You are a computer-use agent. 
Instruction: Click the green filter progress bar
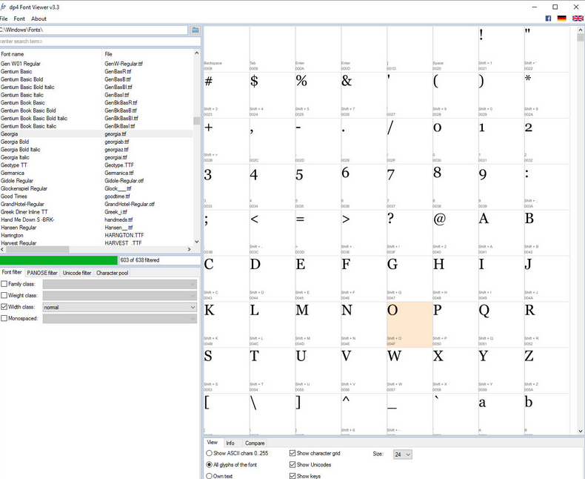click(58, 260)
